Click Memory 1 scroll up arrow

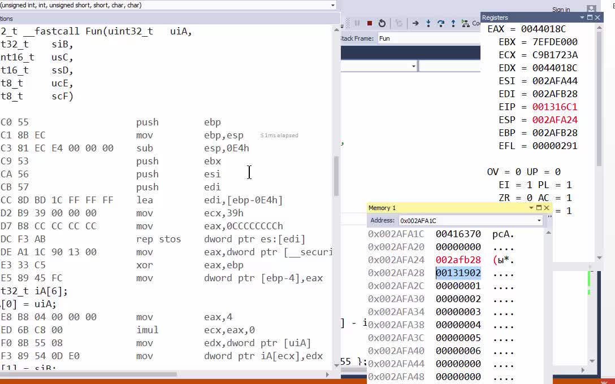(549, 233)
